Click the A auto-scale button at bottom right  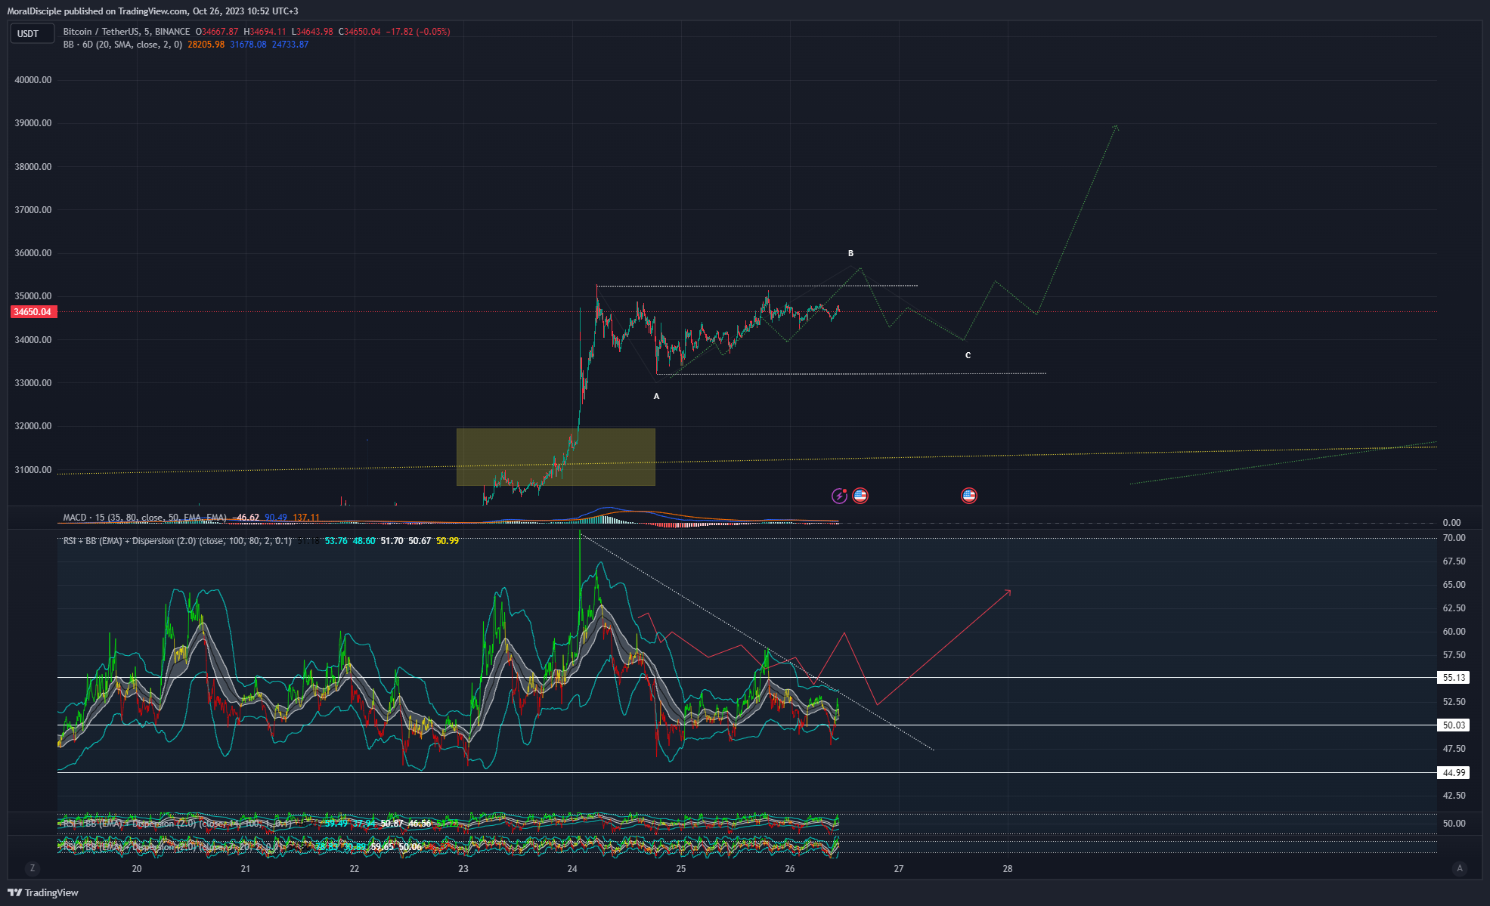1459,868
